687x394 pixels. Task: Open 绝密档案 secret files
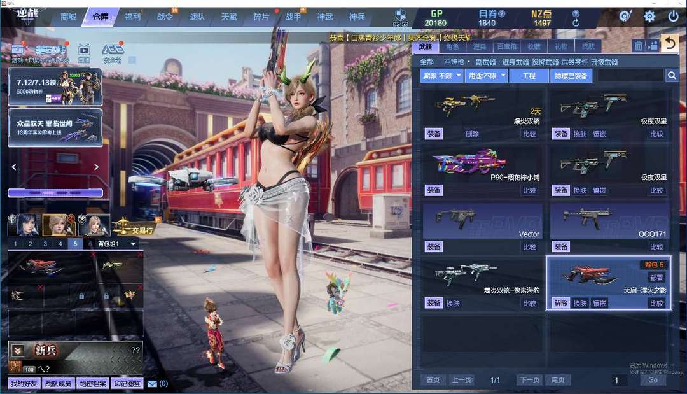click(x=93, y=383)
